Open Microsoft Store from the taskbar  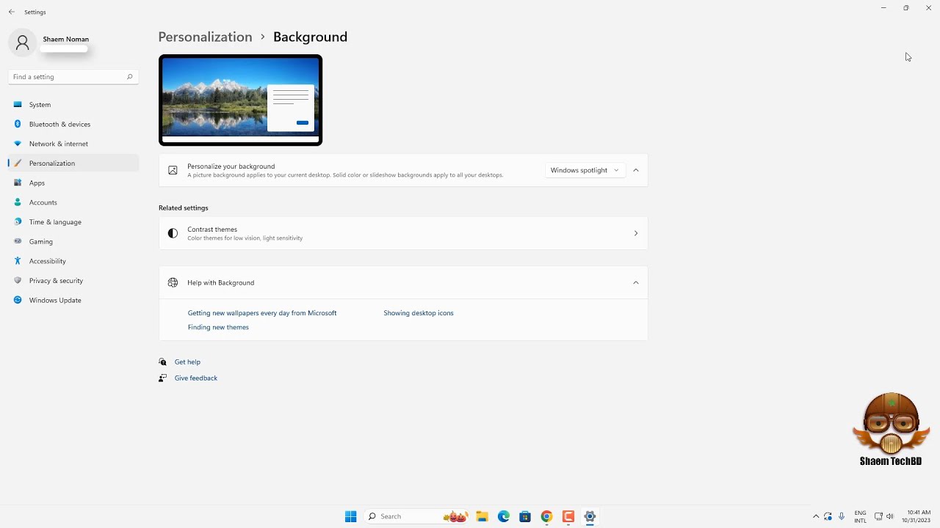(525, 516)
